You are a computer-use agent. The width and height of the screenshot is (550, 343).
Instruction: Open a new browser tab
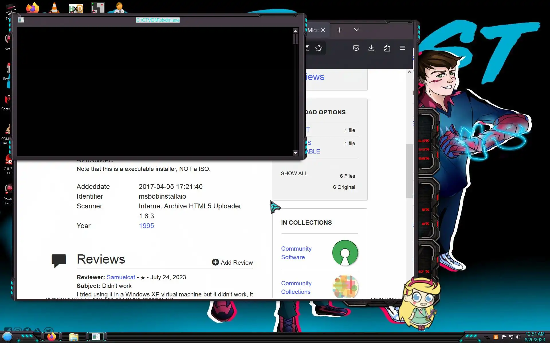339,30
